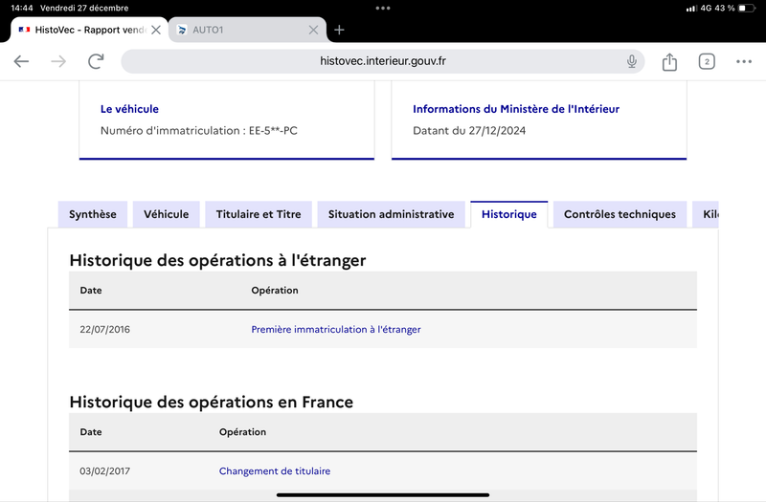Click the forward navigation arrow
The image size is (766, 502).
58,61
